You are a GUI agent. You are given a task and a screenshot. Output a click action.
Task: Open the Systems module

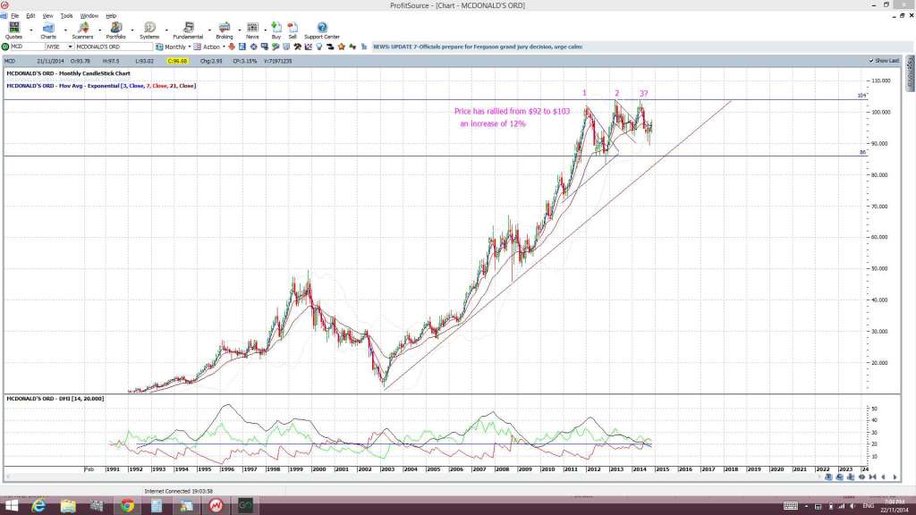pos(149,30)
